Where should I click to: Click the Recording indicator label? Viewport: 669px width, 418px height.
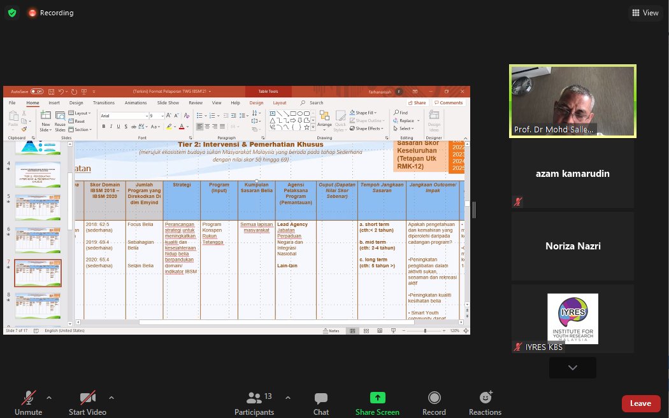pyautogui.click(x=56, y=13)
